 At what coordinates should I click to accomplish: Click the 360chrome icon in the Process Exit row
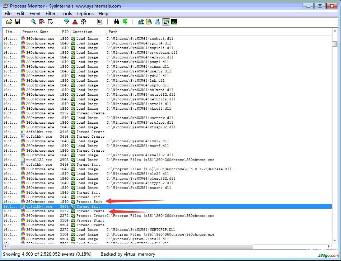[23, 202]
